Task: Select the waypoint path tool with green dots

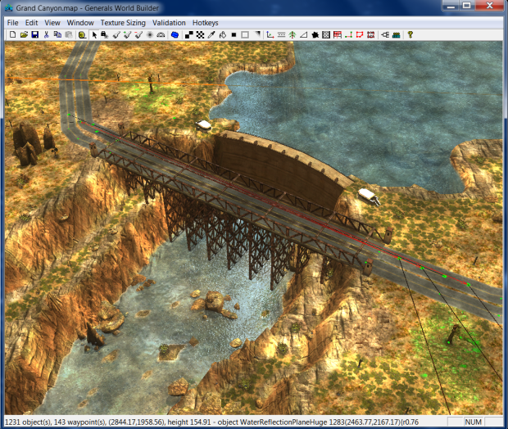Action: 348,34
